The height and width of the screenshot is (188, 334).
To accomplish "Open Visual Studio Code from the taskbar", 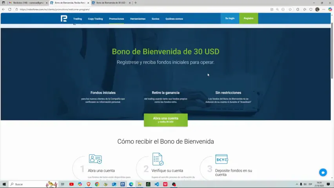I will pyautogui.click(x=156, y=184).
